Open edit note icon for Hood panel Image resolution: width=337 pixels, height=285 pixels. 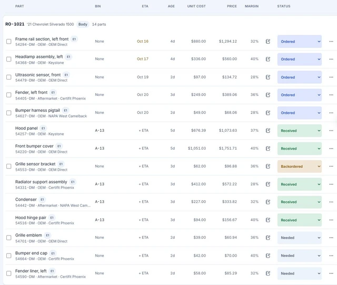pyautogui.click(x=268, y=130)
